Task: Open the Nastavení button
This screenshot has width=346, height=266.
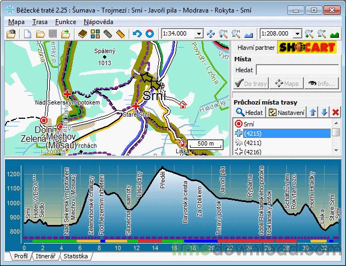Action: point(286,112)
